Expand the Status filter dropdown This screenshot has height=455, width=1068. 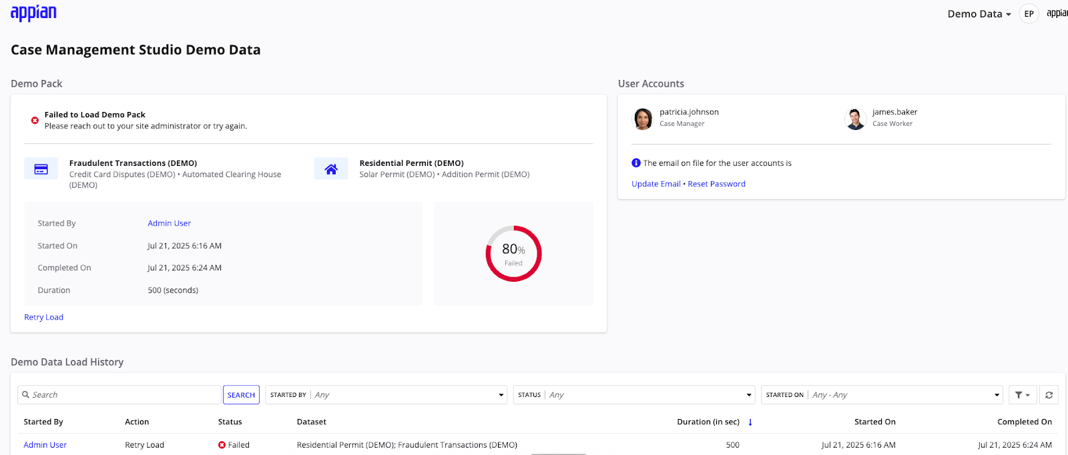point(634,395)
